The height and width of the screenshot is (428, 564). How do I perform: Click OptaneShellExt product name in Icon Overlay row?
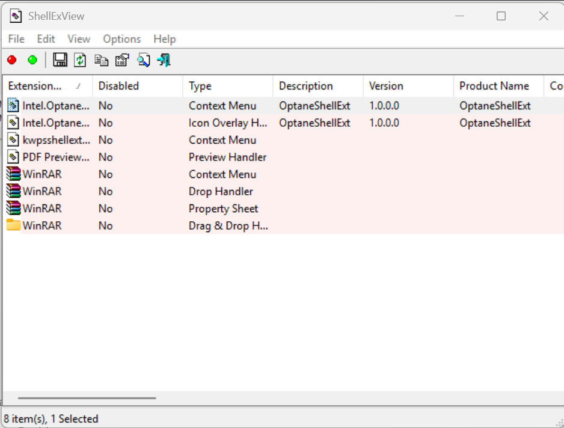click(x=495, y=123)
